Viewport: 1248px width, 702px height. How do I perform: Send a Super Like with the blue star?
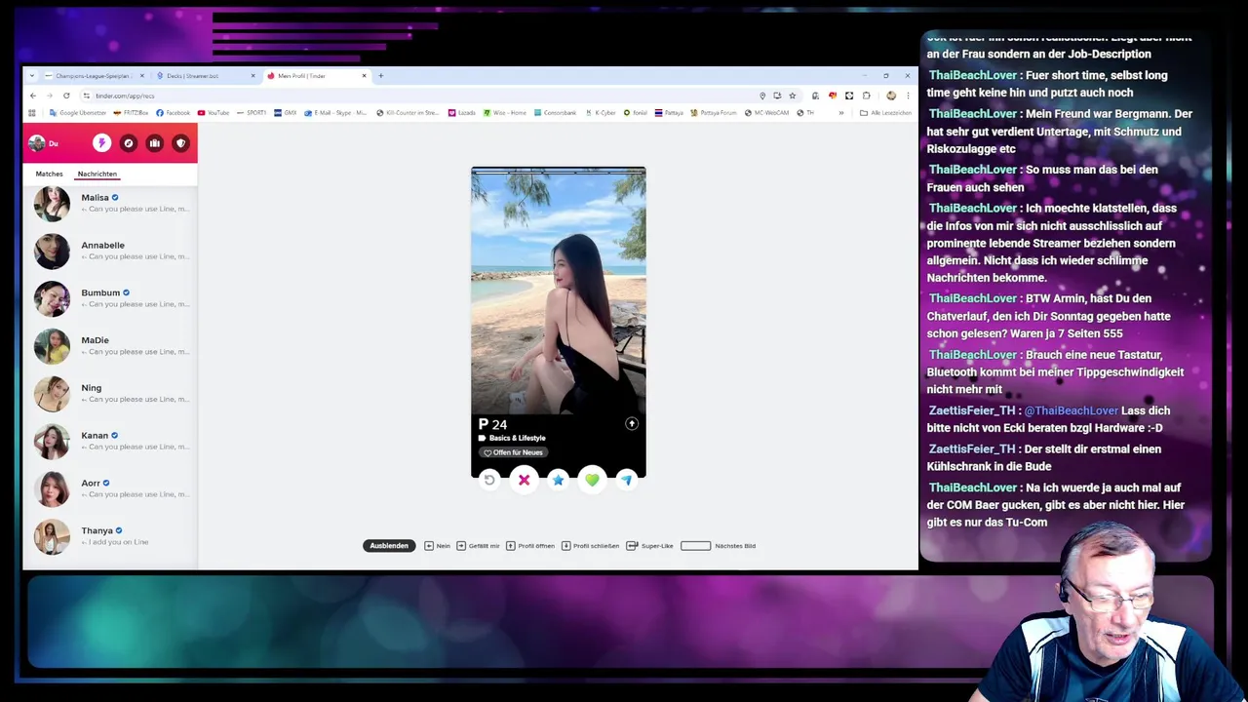pyautogui.click(x=558, y=480)
